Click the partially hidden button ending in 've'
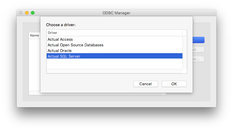The width and height of the screenshot is (233, 131). tap(199, 50)
